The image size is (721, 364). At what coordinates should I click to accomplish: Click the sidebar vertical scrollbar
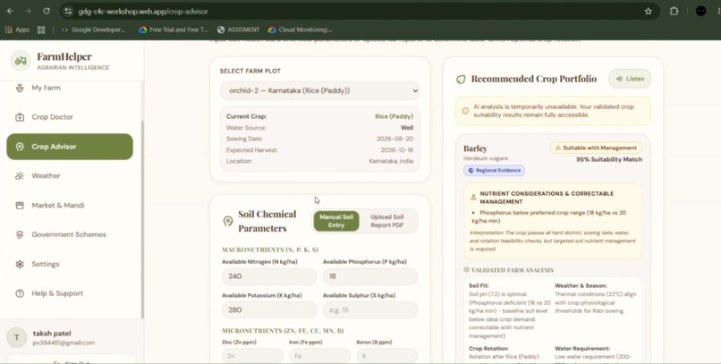click(142, 220)
